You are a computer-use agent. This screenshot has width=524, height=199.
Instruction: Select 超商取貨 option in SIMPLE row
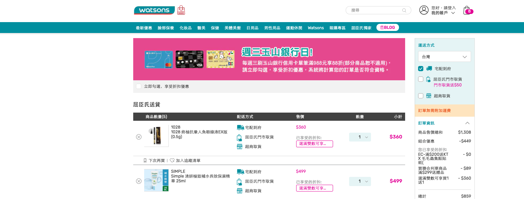[x=253, y=191]
